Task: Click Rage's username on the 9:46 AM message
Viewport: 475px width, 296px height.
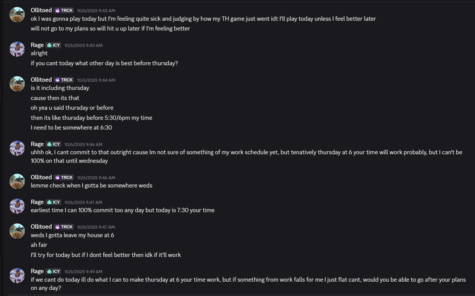Action: (37, 144)
